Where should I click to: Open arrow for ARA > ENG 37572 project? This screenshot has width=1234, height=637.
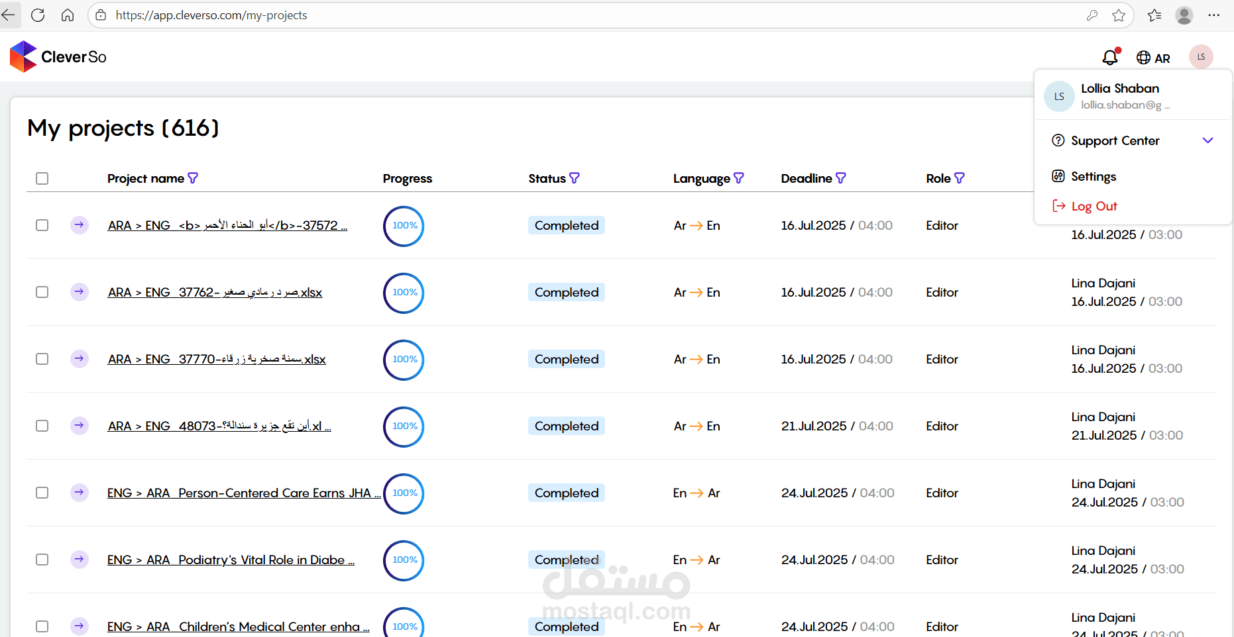click(80, 225)
